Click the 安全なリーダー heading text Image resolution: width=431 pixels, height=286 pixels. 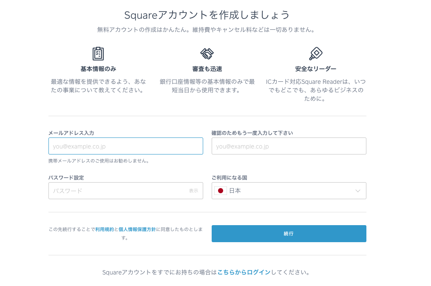coord(315,69)
